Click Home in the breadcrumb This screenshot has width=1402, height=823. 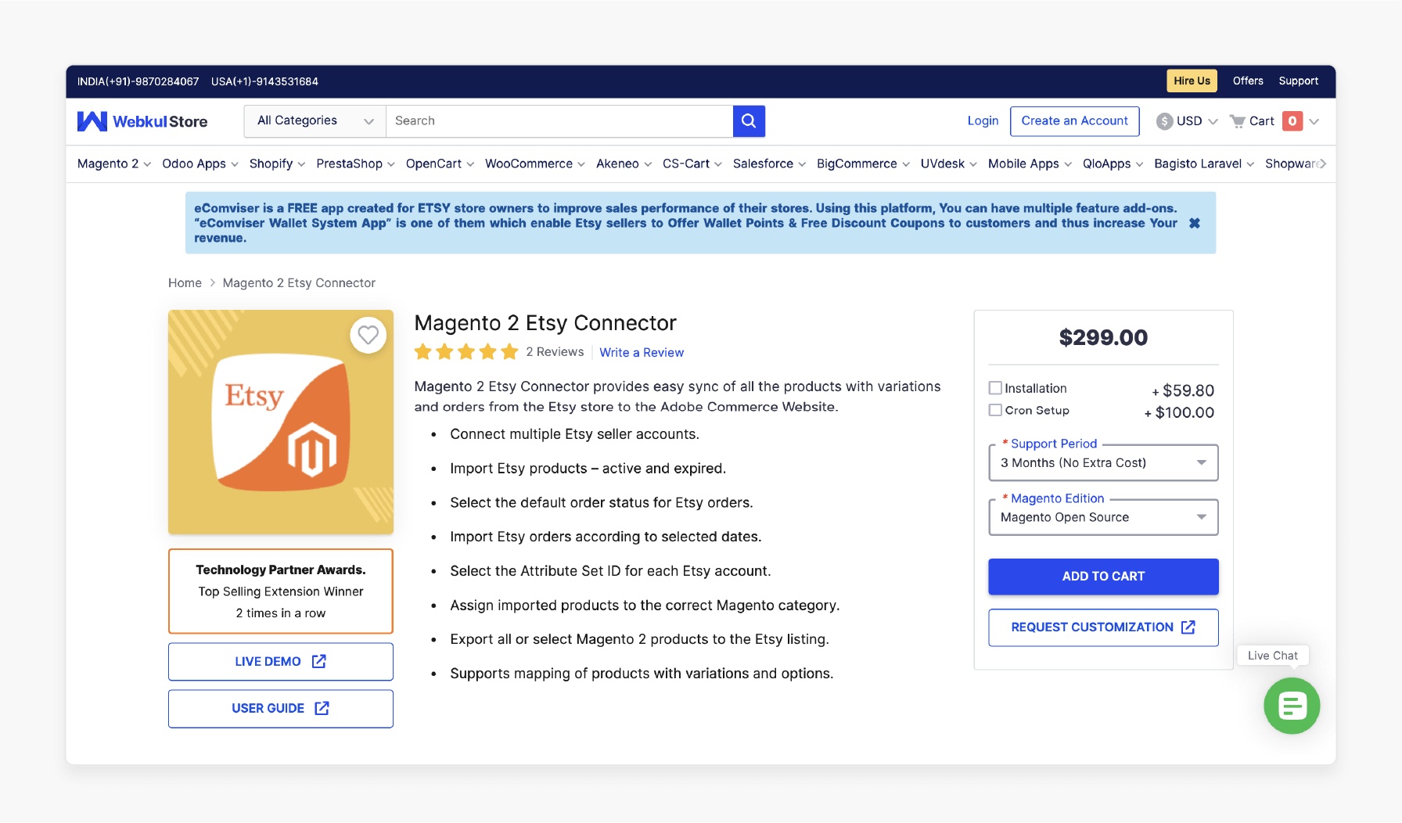(x=185, y=283)
